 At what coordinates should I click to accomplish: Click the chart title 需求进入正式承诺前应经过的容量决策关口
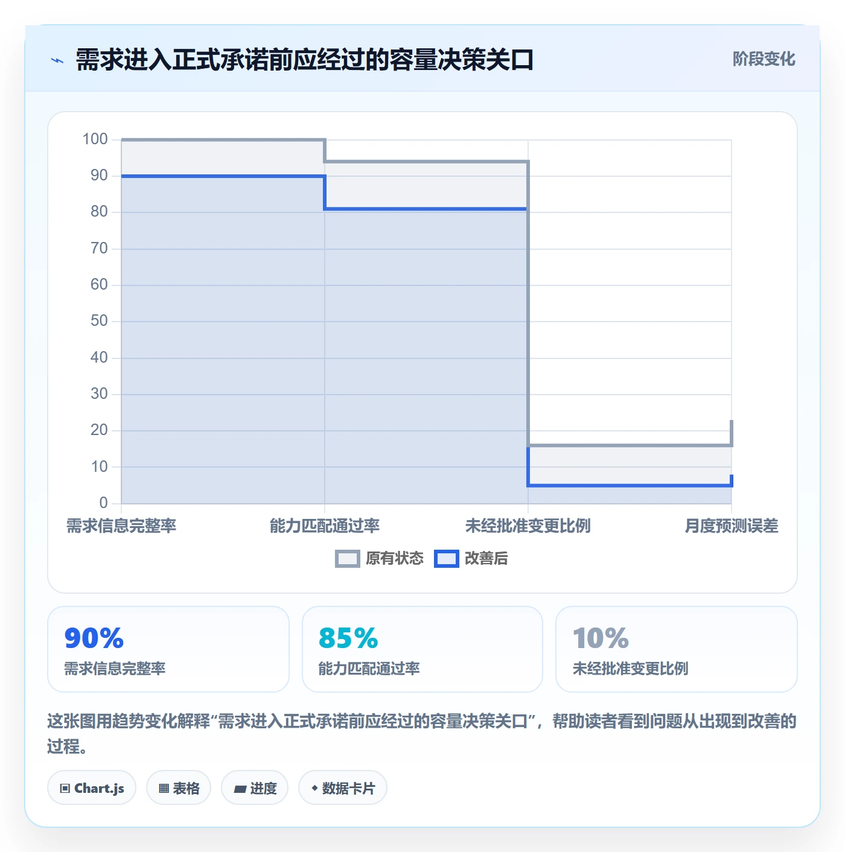305,60
